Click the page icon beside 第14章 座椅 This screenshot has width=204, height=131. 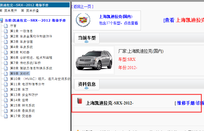[x=6, y=100]
